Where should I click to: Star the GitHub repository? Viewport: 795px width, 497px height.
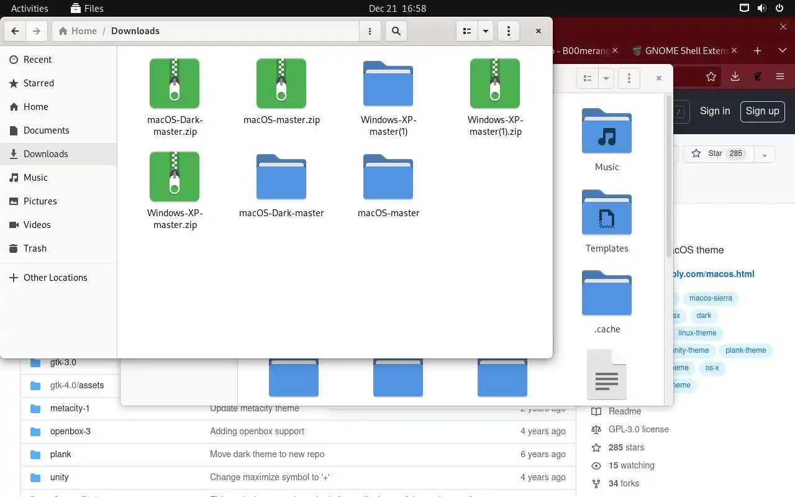(719, 153)
